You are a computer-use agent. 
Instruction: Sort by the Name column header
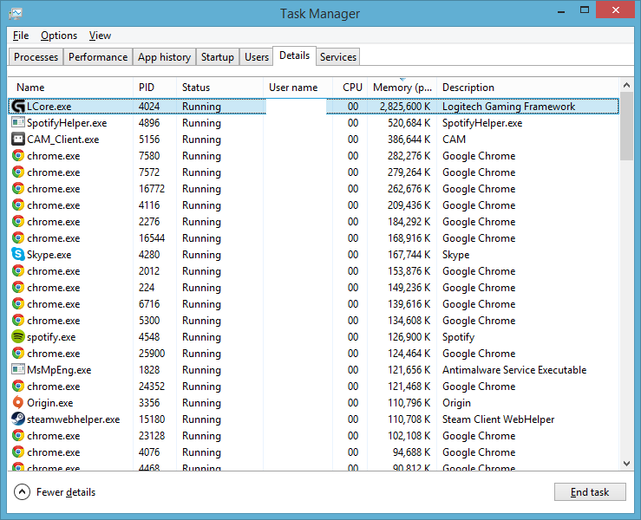(70, 88)
